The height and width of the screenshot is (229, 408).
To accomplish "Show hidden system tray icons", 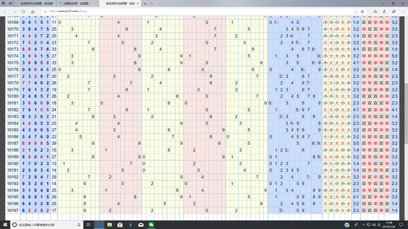I will tap(363, 225).
